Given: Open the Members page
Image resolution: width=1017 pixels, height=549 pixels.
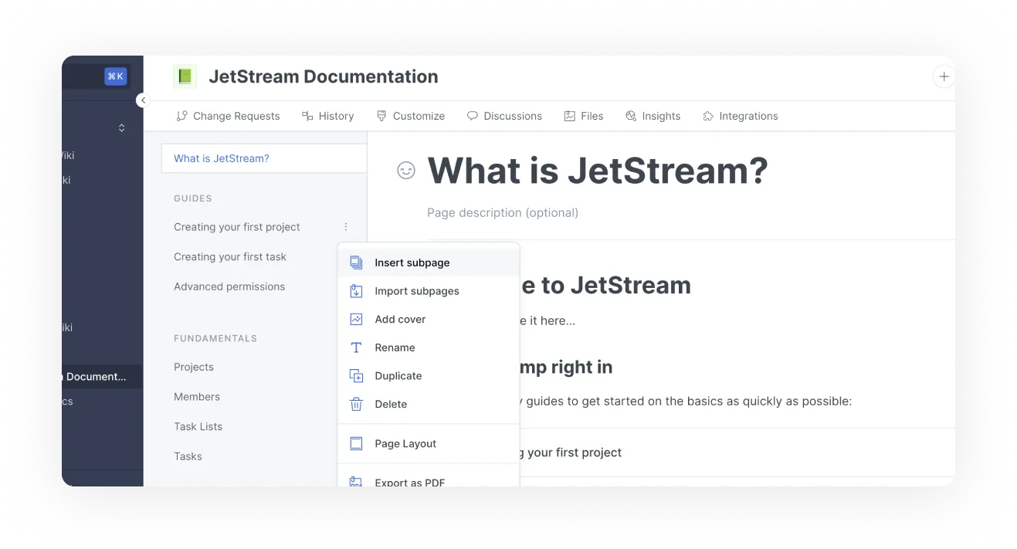Looking at the screenshot, I should click(x=197, y=397).
